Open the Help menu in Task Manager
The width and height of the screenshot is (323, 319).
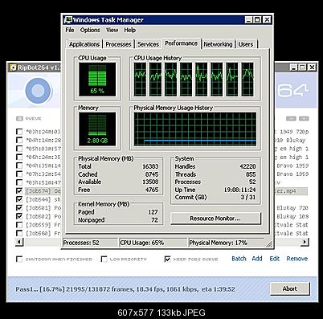(129, 30)
